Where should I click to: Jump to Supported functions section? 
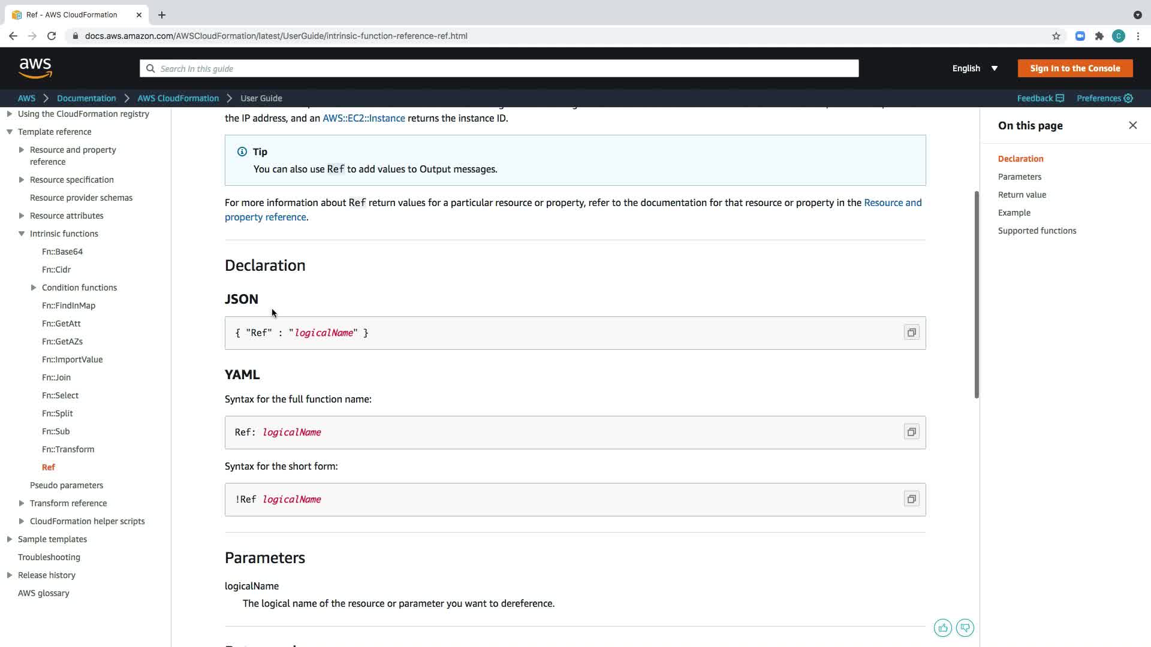click(1036, 231)
